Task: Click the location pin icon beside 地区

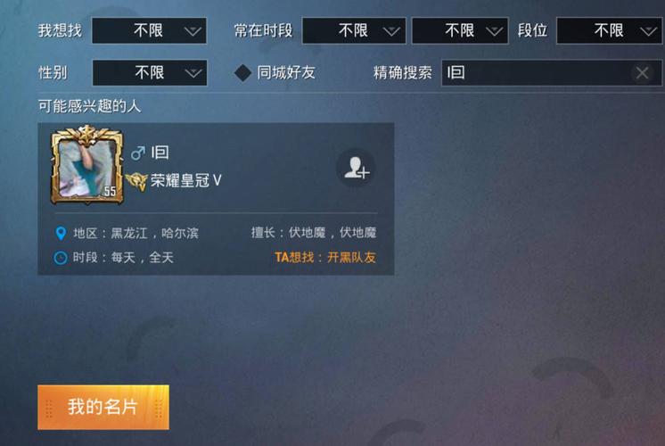Action: 61,233
